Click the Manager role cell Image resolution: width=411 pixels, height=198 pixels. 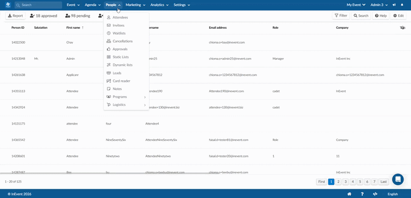(278, 59)
